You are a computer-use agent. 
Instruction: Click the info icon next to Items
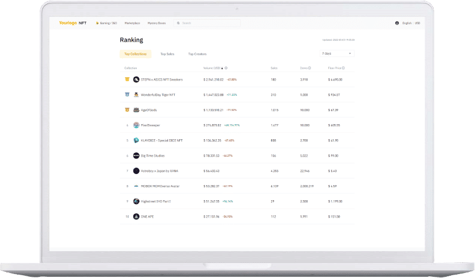click(x=309, y=68)
